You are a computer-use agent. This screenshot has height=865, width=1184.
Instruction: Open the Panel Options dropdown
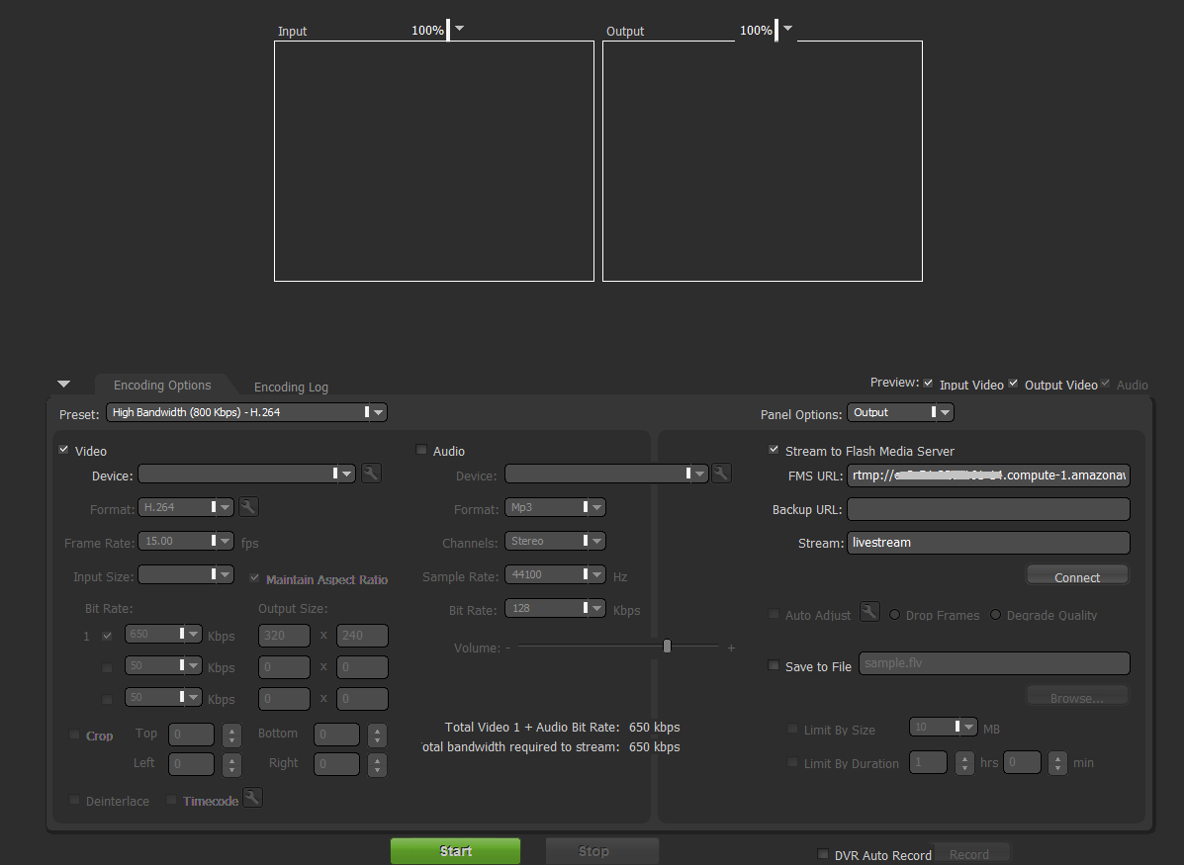(x=900, y=412)
